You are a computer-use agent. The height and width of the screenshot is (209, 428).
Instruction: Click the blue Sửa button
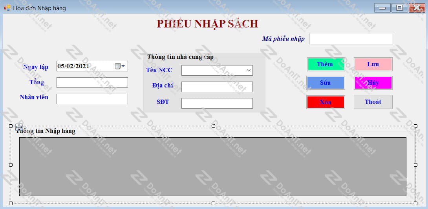click(326, 83)
